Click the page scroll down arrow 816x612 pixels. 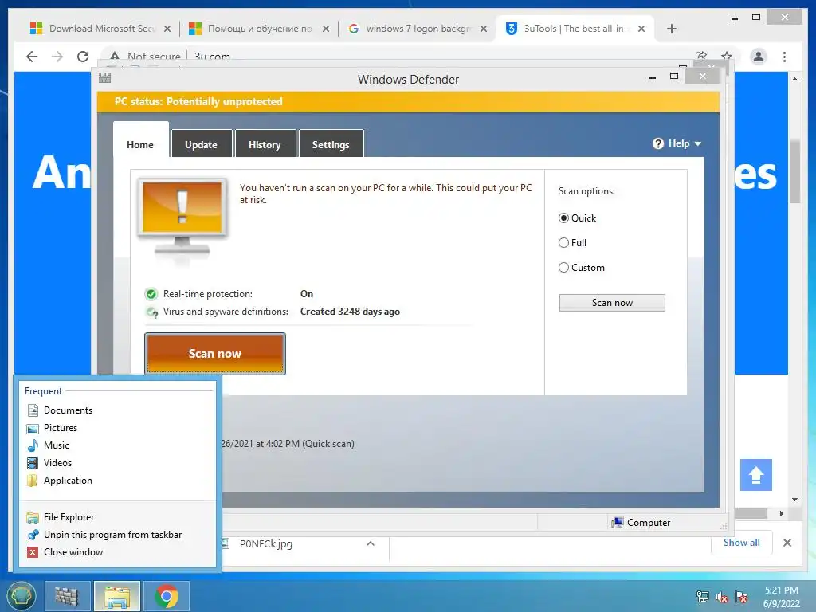(x=794, y=500)
